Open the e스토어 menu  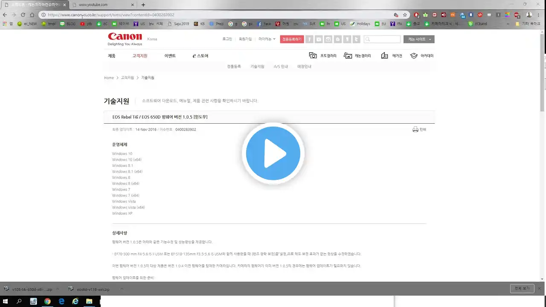coord(200,56)
